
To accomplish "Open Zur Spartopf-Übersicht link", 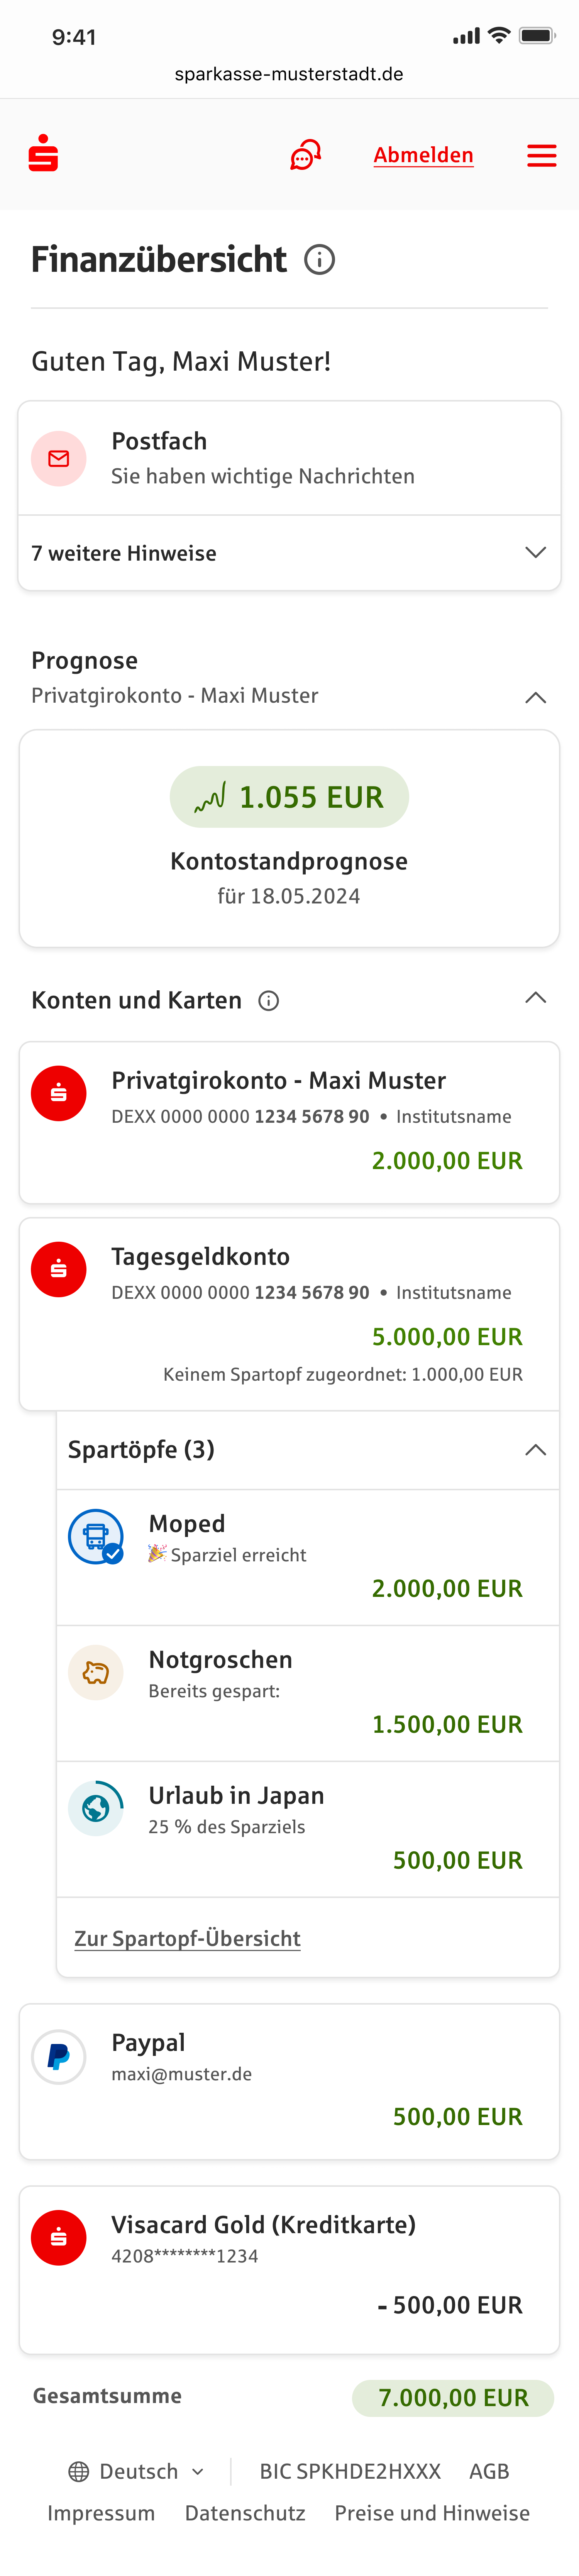I will [187, 1938].
